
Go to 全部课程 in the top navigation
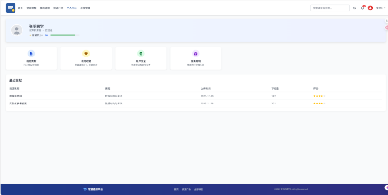click(x=31, y=8)
